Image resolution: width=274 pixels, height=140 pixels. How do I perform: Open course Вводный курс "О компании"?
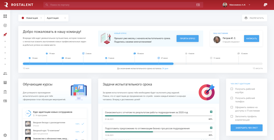click(x=47, y=131)
